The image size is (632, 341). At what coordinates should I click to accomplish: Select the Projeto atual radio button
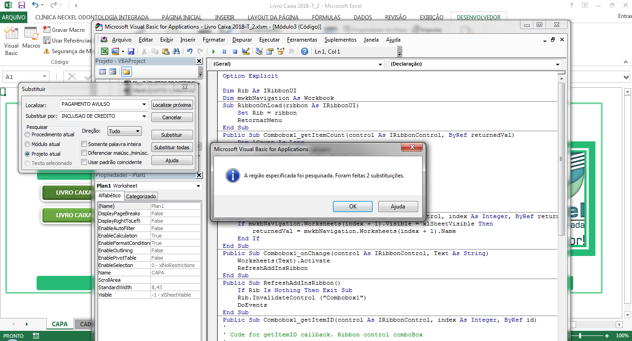[28, 154]
